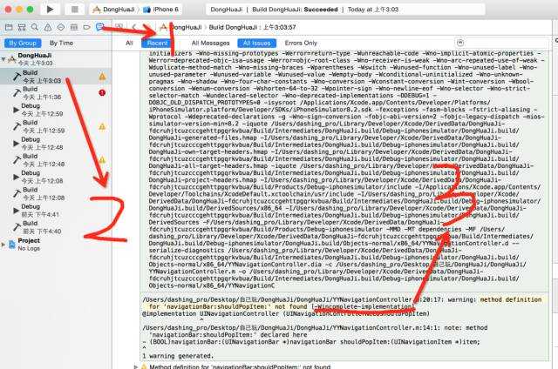Viewport: 558px width, 369px height.
Task: Select the Build log from 上午3:03
Action: tap(55, 77)
